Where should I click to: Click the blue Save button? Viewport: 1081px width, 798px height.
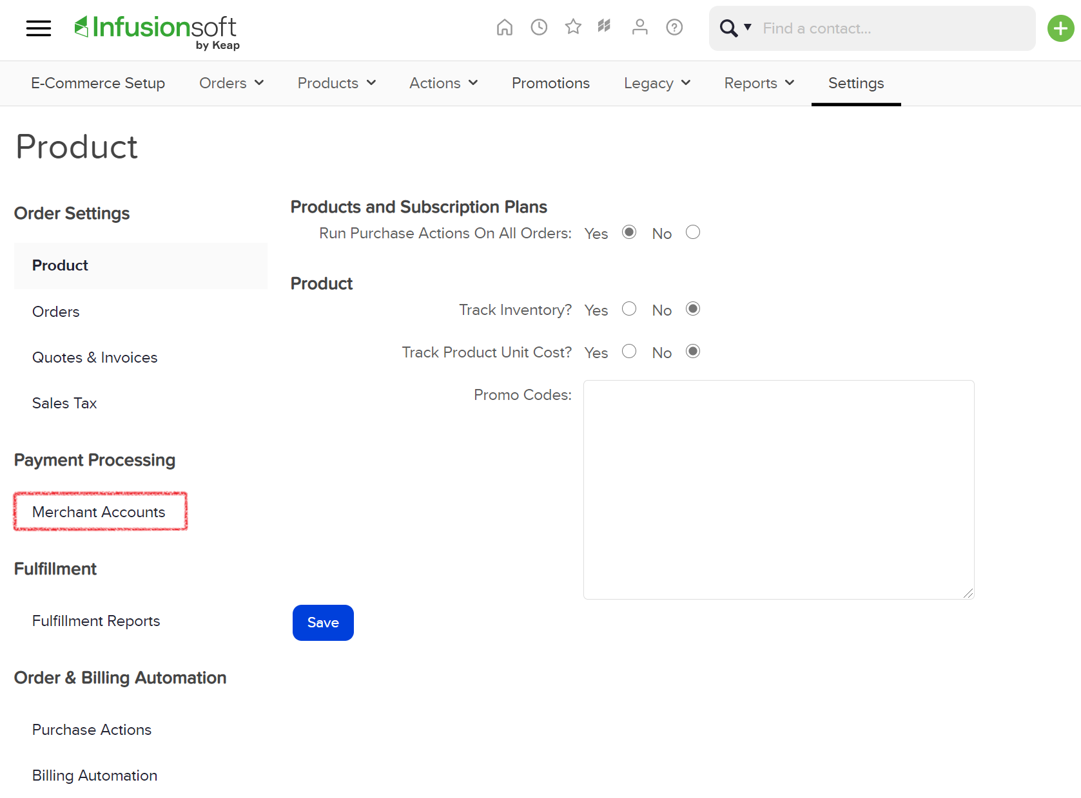point(323,623)
